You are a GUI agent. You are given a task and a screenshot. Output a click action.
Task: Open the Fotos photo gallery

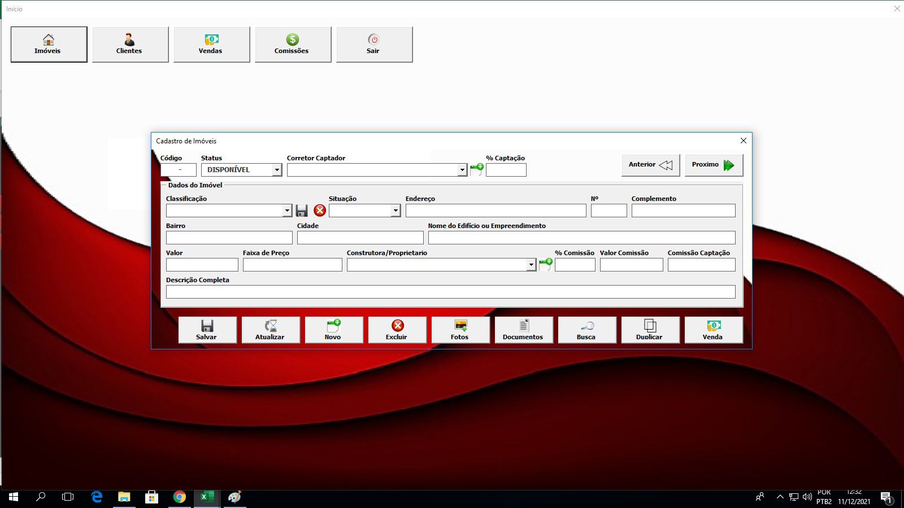point(460,330)
